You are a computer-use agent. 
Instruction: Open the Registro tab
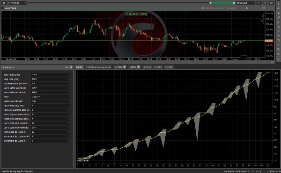point(169,67)
